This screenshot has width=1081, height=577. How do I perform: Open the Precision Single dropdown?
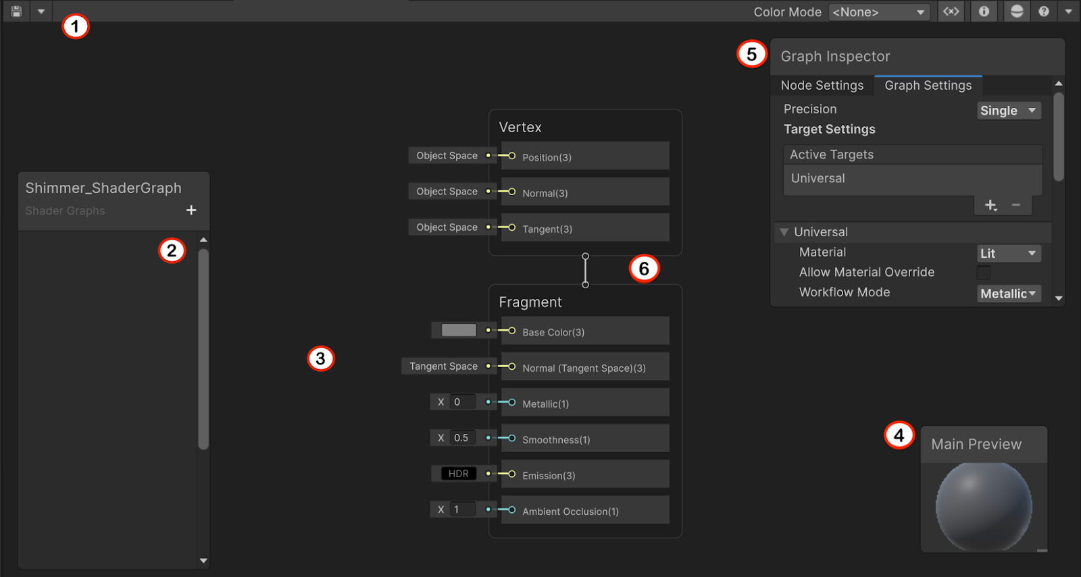click(1008, 111)
